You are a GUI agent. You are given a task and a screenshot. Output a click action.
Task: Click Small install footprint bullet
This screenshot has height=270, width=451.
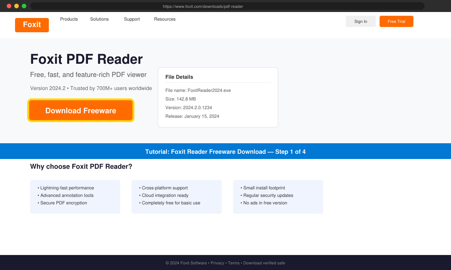tap(263, 188)
